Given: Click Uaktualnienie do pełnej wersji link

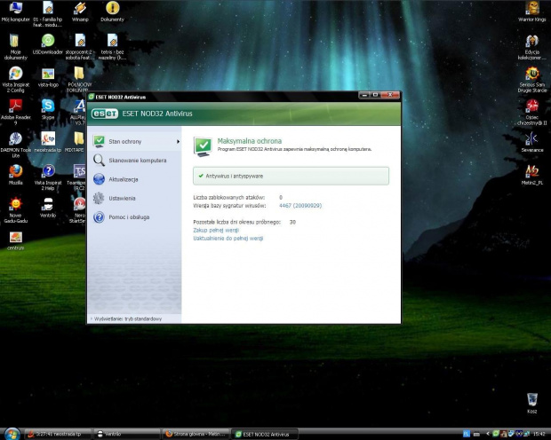Looking at the screenshot, I should click(228, 239).
